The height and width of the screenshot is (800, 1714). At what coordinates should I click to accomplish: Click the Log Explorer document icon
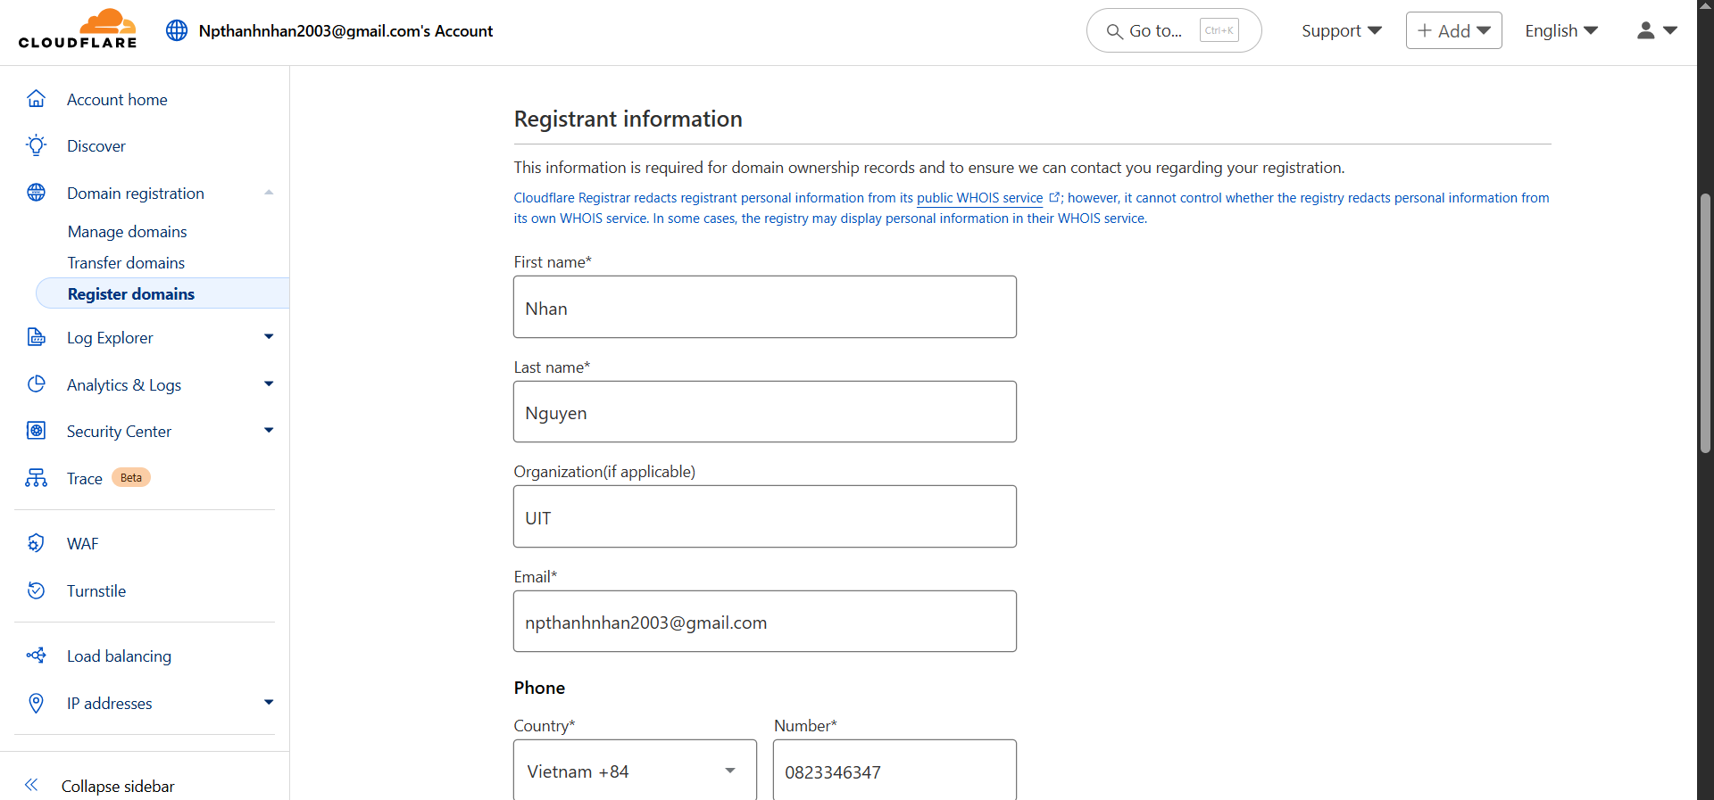[37, 337]
